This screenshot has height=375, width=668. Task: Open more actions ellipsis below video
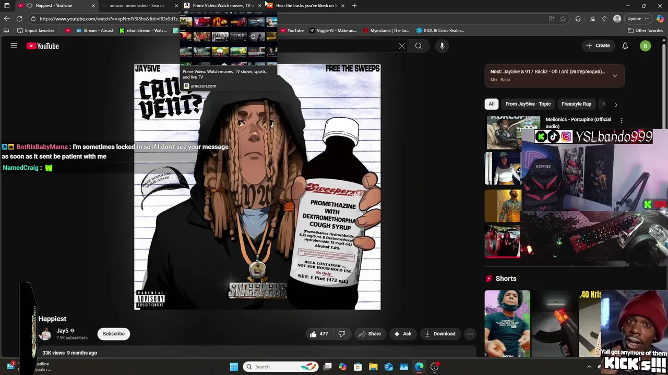pos(470,334)
